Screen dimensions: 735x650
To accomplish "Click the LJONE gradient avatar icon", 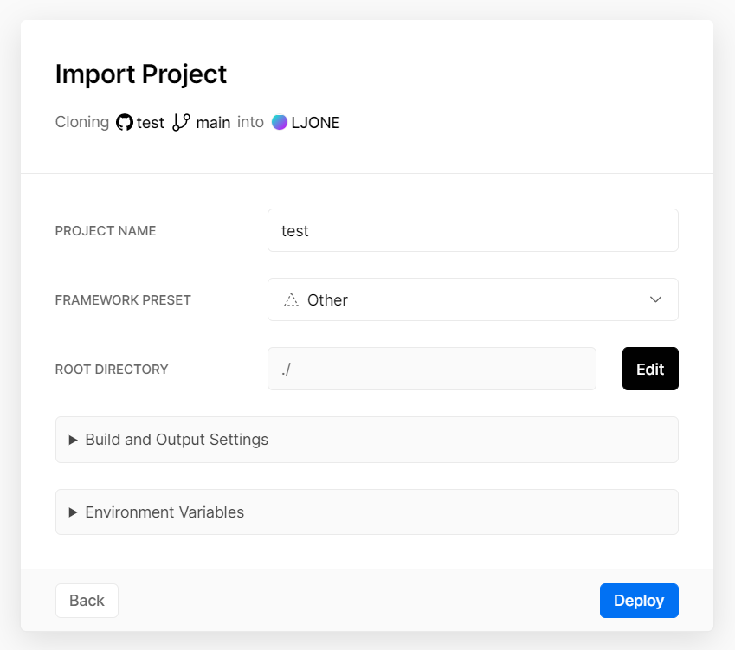I will click(x=279, y=122).
